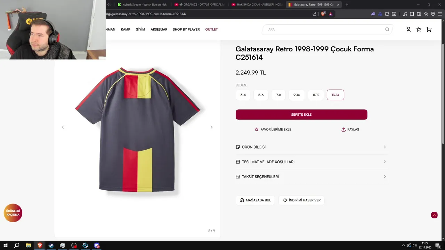Image resolution: width=445 pixels, height=250 pixels.
Task: Click the search magnifier icon
Action: click(387, 30)
